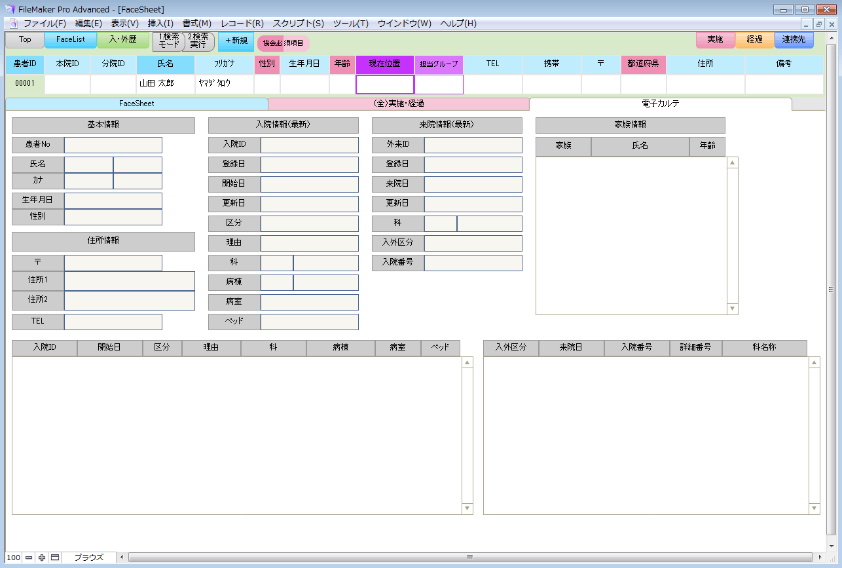Switch to the 電子カルテ tab
Viewport: 842px width, 568px height.
661,104
